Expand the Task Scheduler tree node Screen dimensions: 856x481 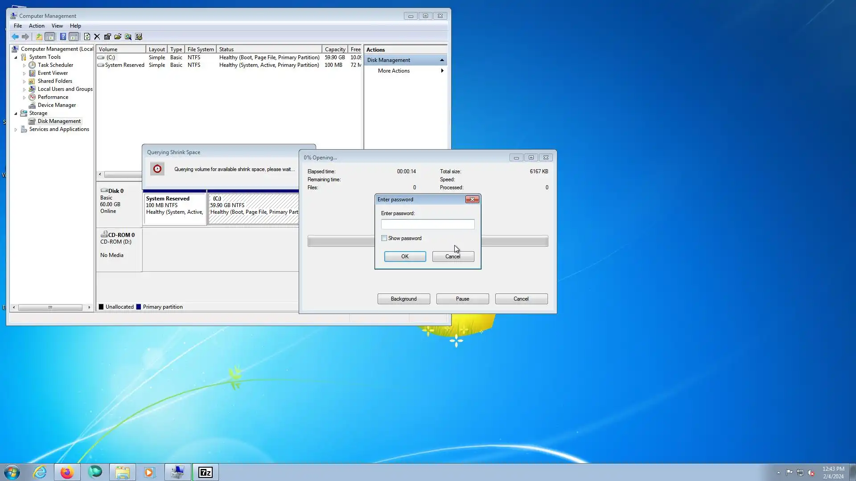24,65
